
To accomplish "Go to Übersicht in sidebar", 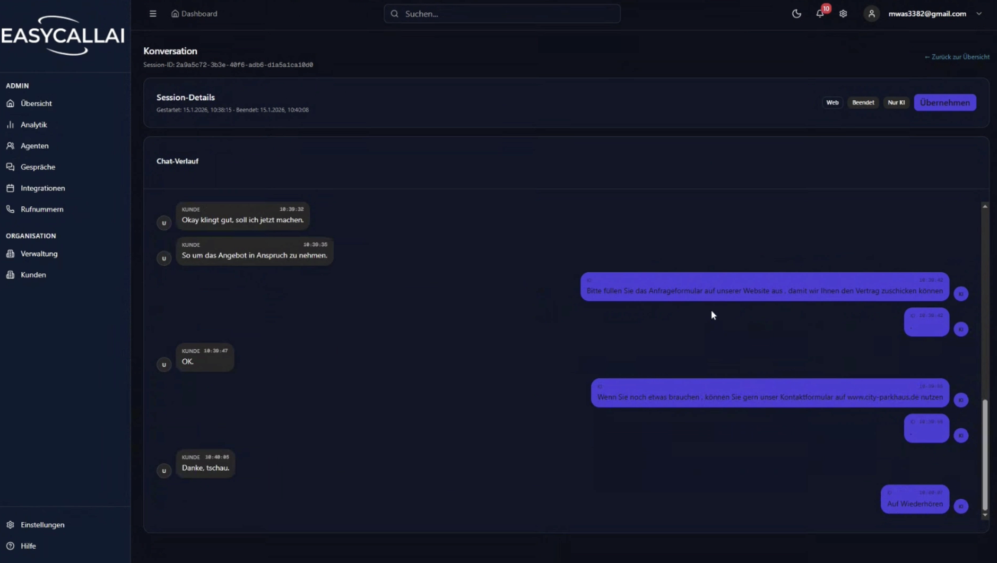I will click(36, 103).
